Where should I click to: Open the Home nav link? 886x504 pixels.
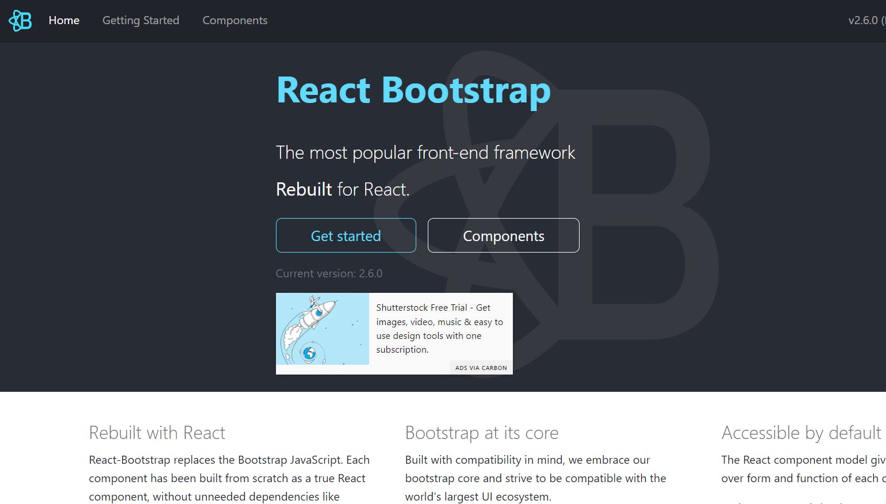coord(64,21)
